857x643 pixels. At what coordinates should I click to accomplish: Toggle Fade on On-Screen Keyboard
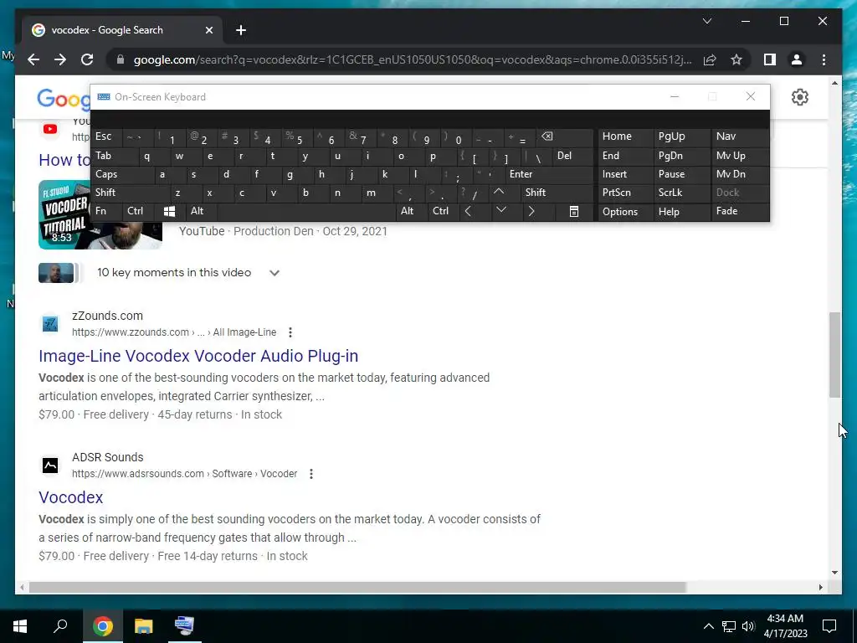[740, 211]
